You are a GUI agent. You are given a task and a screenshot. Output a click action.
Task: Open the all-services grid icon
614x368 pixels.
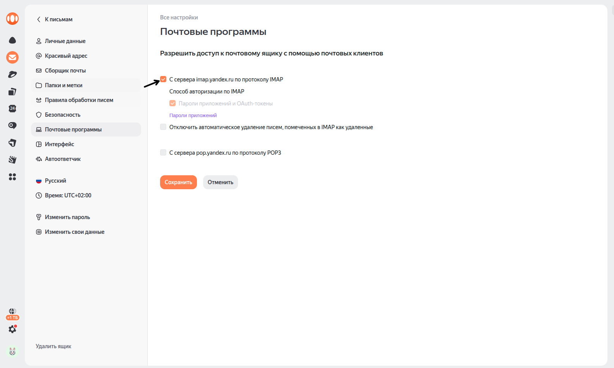click(12, 177)
